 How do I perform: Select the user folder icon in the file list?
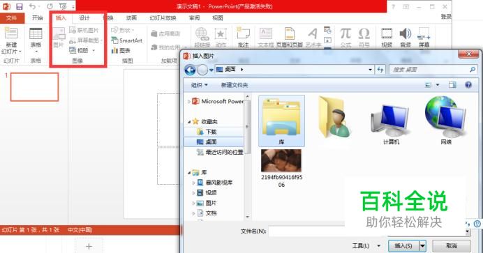click(x=335, y=117)
